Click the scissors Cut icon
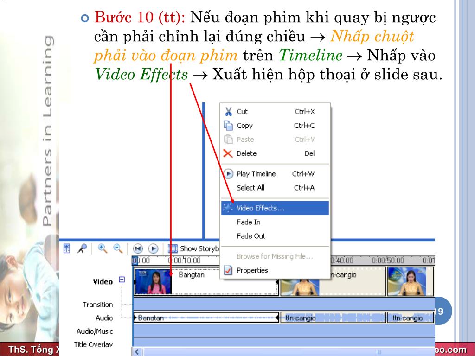This screenshot has width=475, height=356. [228, 112]
